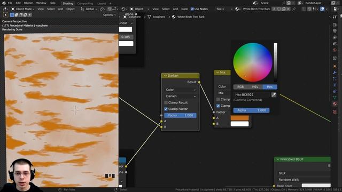Open the viewport Options dropdown
Viewport: 342px width, 192px height.
(110, 15)
